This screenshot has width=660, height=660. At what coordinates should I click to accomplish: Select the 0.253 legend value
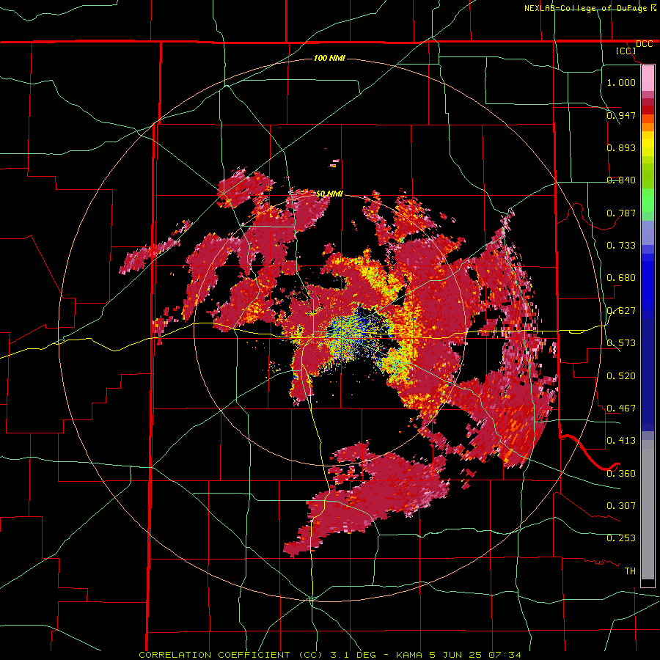(x=621, y=538)
